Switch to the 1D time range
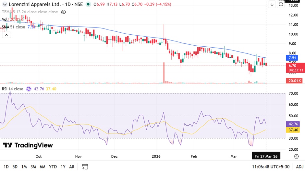Viewport: 305px width, 172px height. tap(6, 166)
